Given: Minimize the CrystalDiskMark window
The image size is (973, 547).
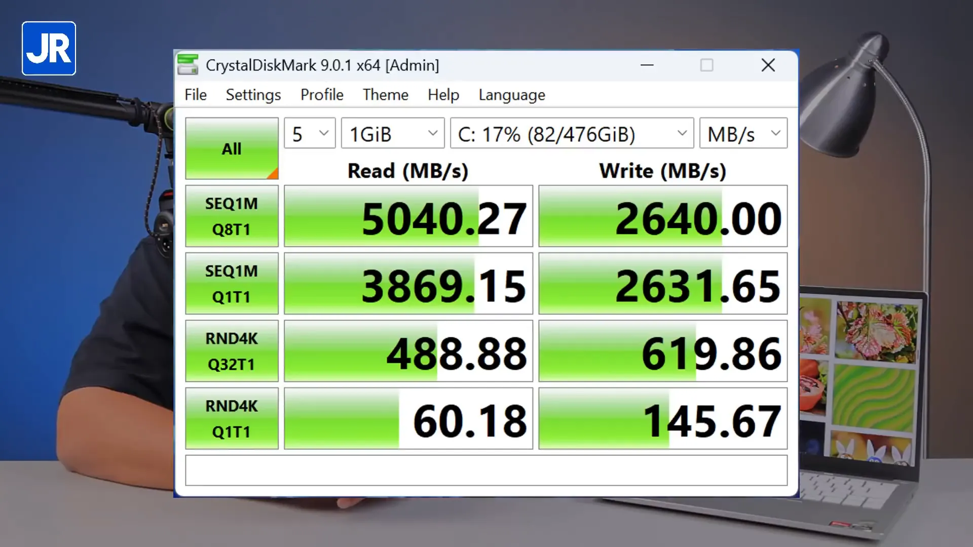Looking at the screenshot, I should 647,65.
